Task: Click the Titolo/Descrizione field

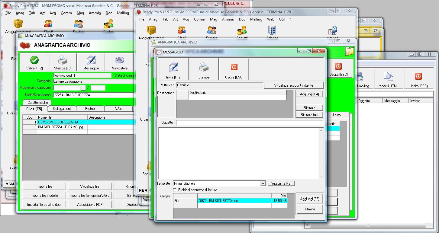Action: (94, 95)
